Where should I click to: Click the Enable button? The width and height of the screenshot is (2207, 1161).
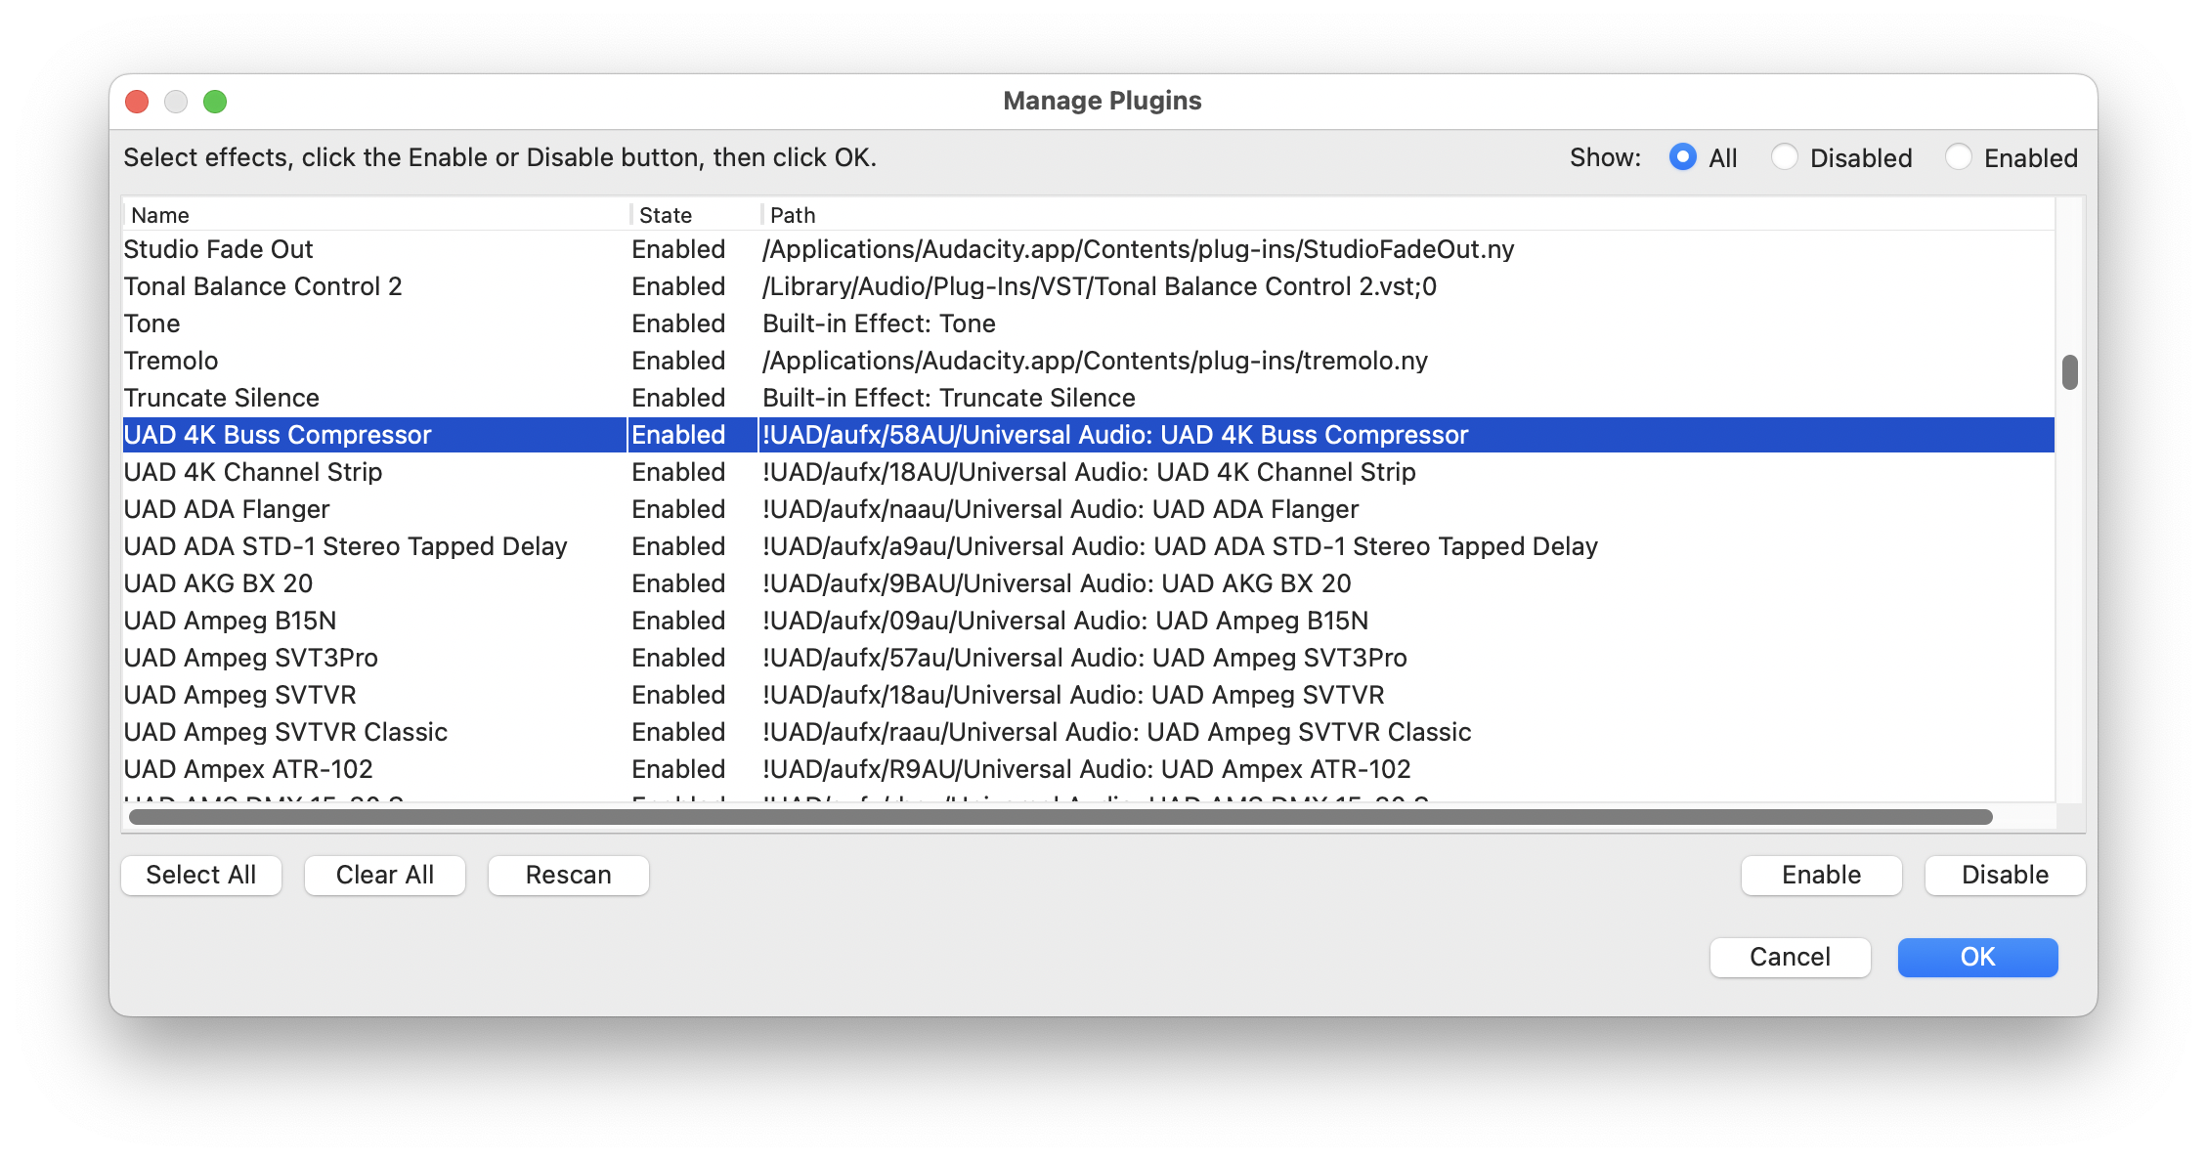(1820, 875)
